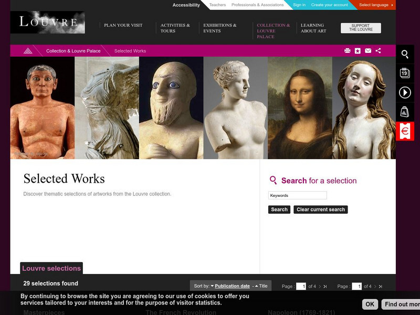Send page via the Email envelope icon
This screenshot has height=315, width=420.
[x=367, y=50]
